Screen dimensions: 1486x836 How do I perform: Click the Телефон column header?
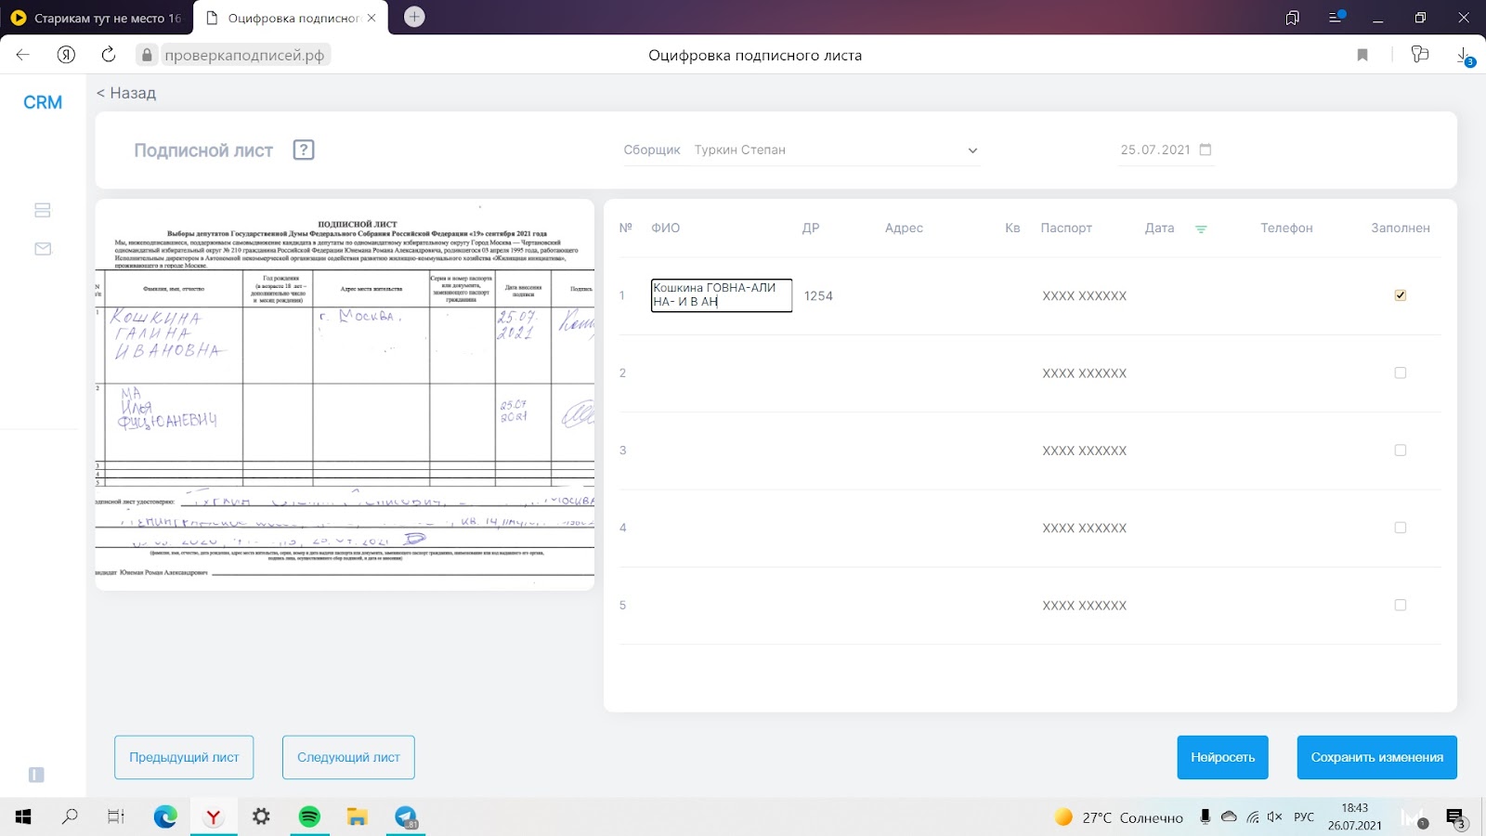point(1286,229)
